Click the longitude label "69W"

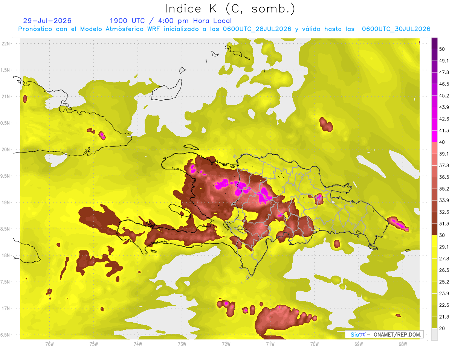pos(359,344)
